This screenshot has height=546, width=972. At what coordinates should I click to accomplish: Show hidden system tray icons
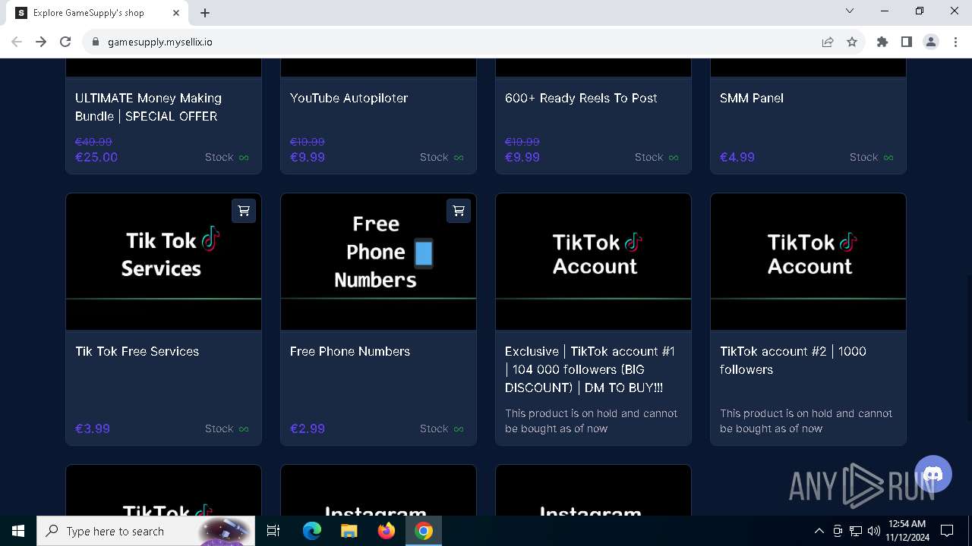[x=819, y=531]
